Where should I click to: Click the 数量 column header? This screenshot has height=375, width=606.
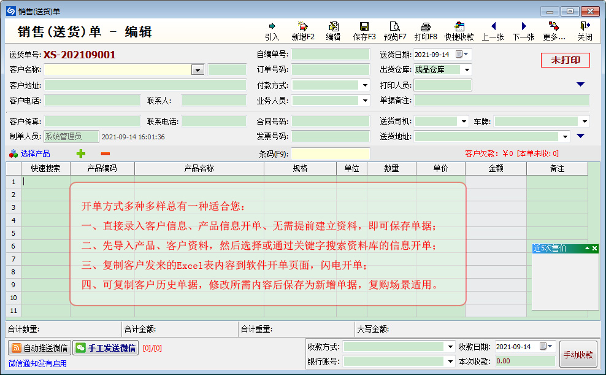[391, 169]
